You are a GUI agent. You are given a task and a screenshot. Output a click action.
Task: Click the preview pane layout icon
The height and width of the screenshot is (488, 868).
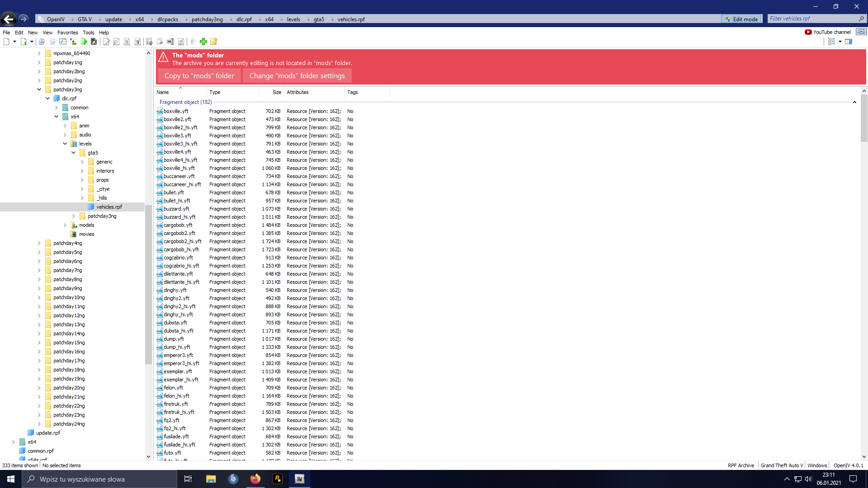click(849, 42)
